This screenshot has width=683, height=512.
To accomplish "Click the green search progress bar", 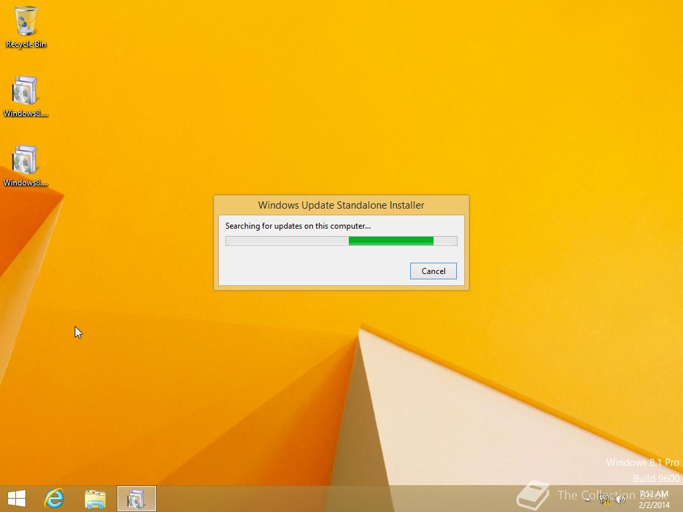I will coord(341,241).
